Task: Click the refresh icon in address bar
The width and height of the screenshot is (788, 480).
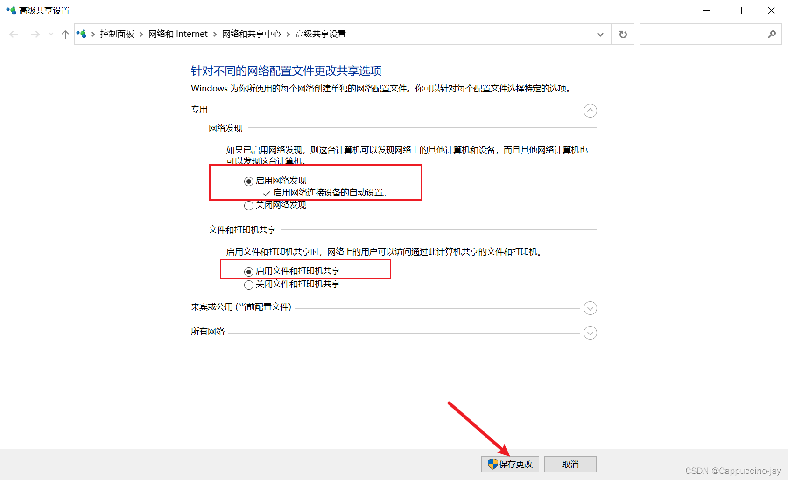Action: (x=623, y=34)
